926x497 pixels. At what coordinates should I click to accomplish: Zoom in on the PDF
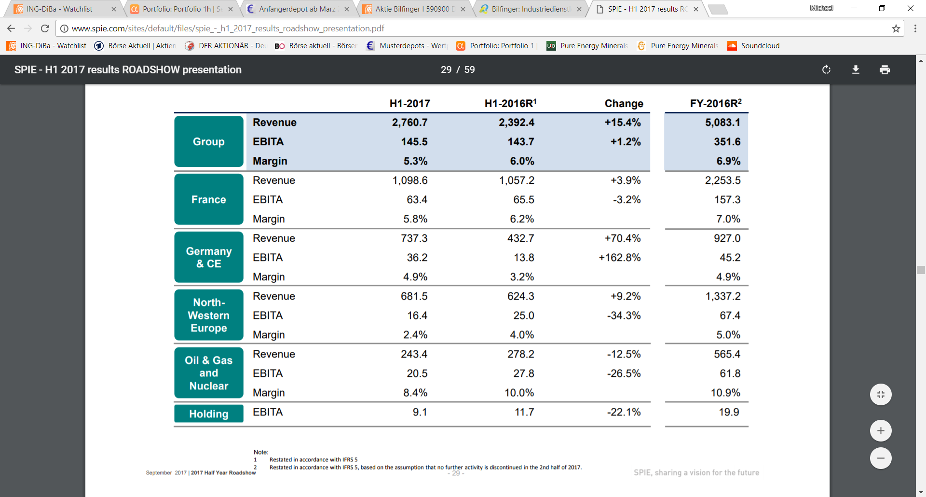[881, 430]
